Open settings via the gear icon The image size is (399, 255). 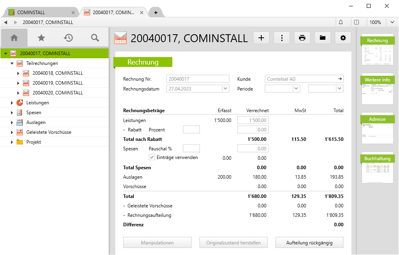343,38
